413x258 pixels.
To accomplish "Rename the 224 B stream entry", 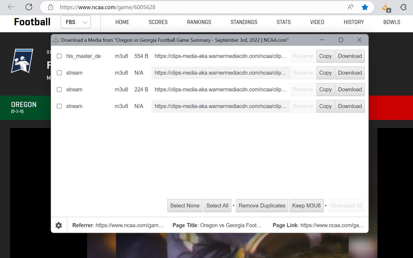I will (x=303, y=90).
